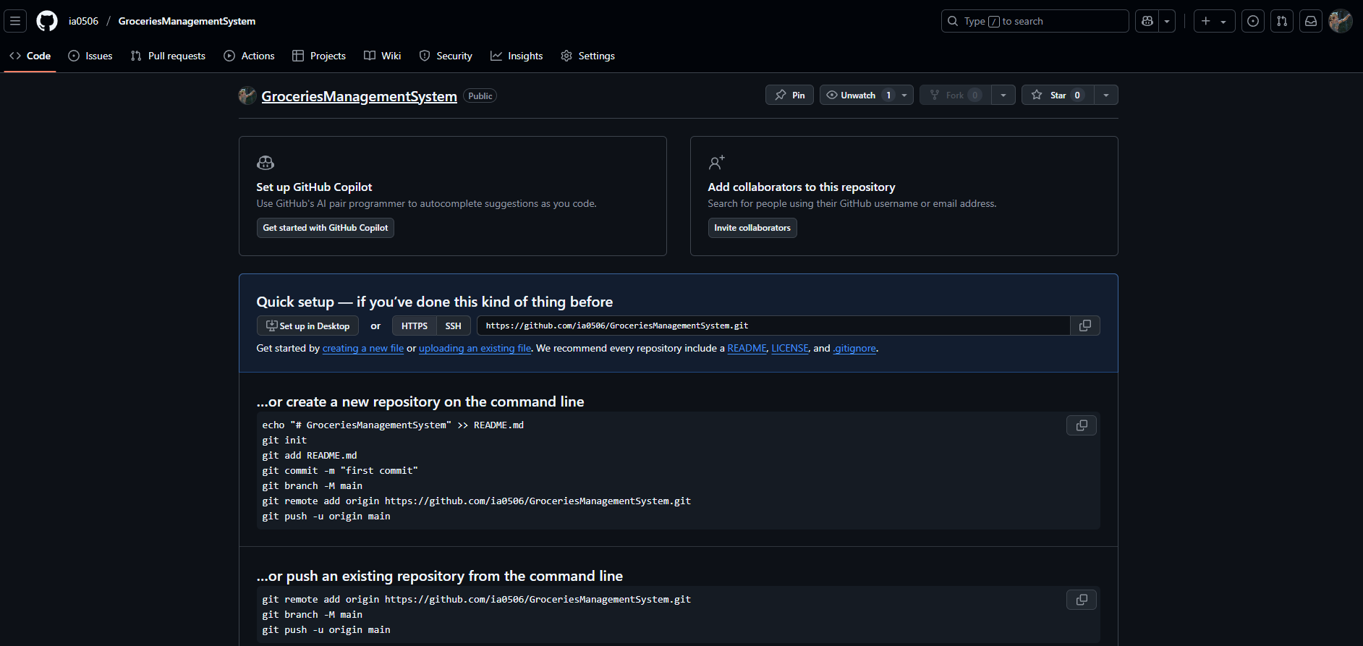Expand the Star lists dropdown arrow
1363x646 pixels.
pos(1105,95)
